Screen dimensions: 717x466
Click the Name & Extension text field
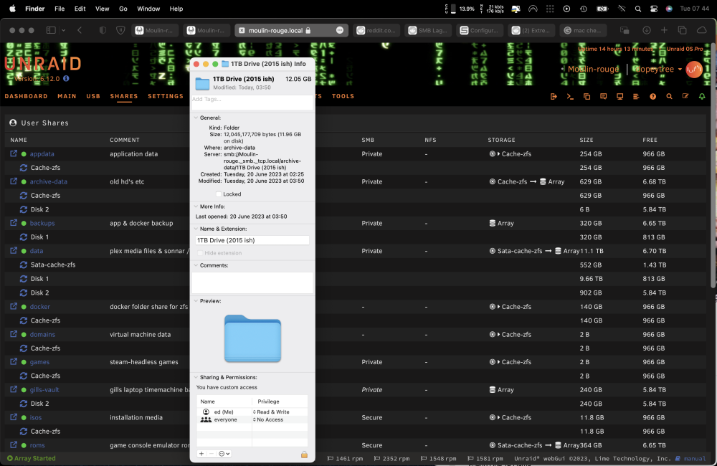[252, 240]
